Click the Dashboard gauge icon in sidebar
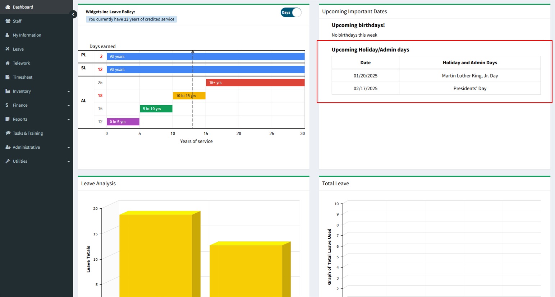The image size is (555, 297). (8, 7)
